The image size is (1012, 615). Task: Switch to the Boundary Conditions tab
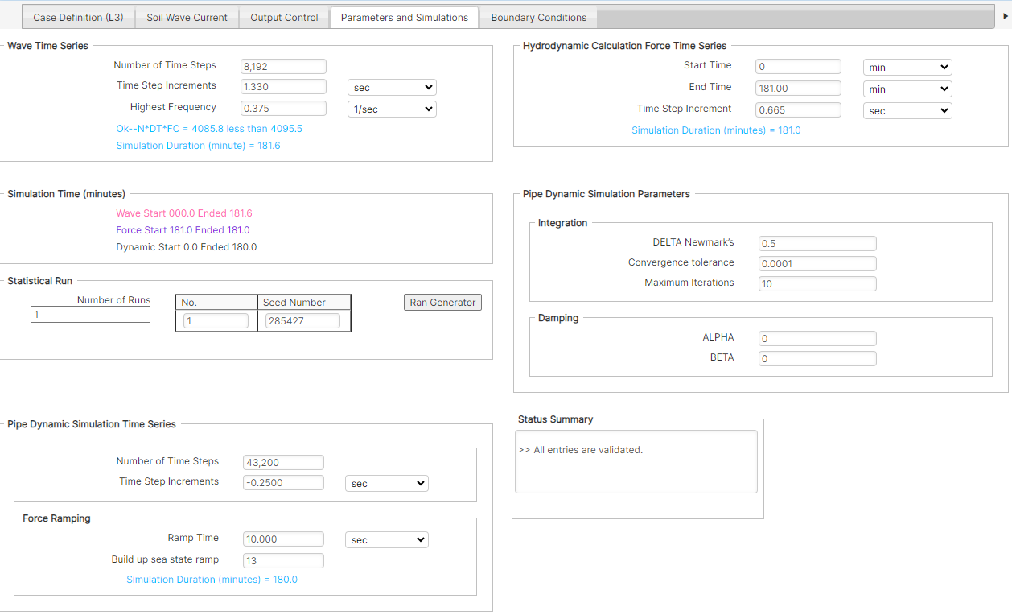tap(538, 17)
